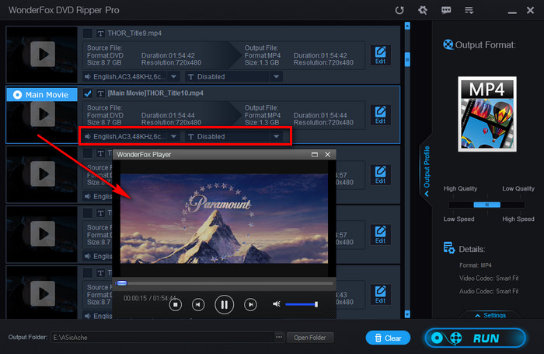
Task: Open settings gear in title bar
Action: [x=422, y=10]
